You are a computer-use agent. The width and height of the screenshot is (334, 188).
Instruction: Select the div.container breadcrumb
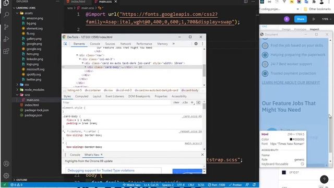pos(93,90)
